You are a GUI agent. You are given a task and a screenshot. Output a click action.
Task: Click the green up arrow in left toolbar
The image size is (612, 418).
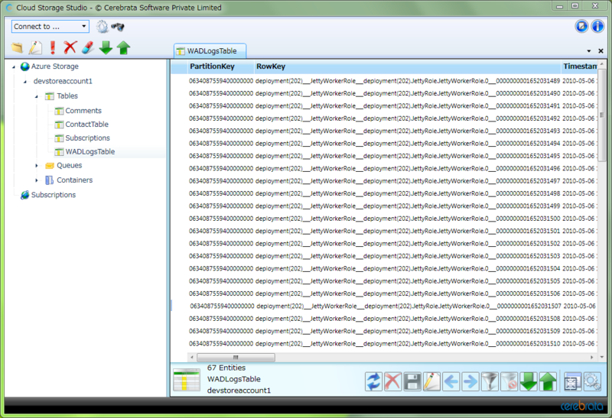[x=124, y=47]
